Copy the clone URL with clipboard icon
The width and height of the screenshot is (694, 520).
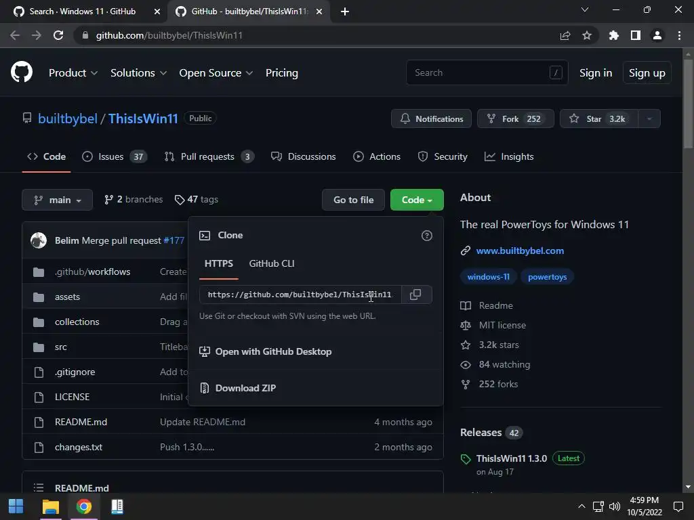pos(415,295)
